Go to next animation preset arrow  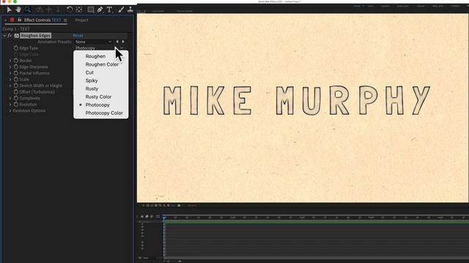(123, 42)
